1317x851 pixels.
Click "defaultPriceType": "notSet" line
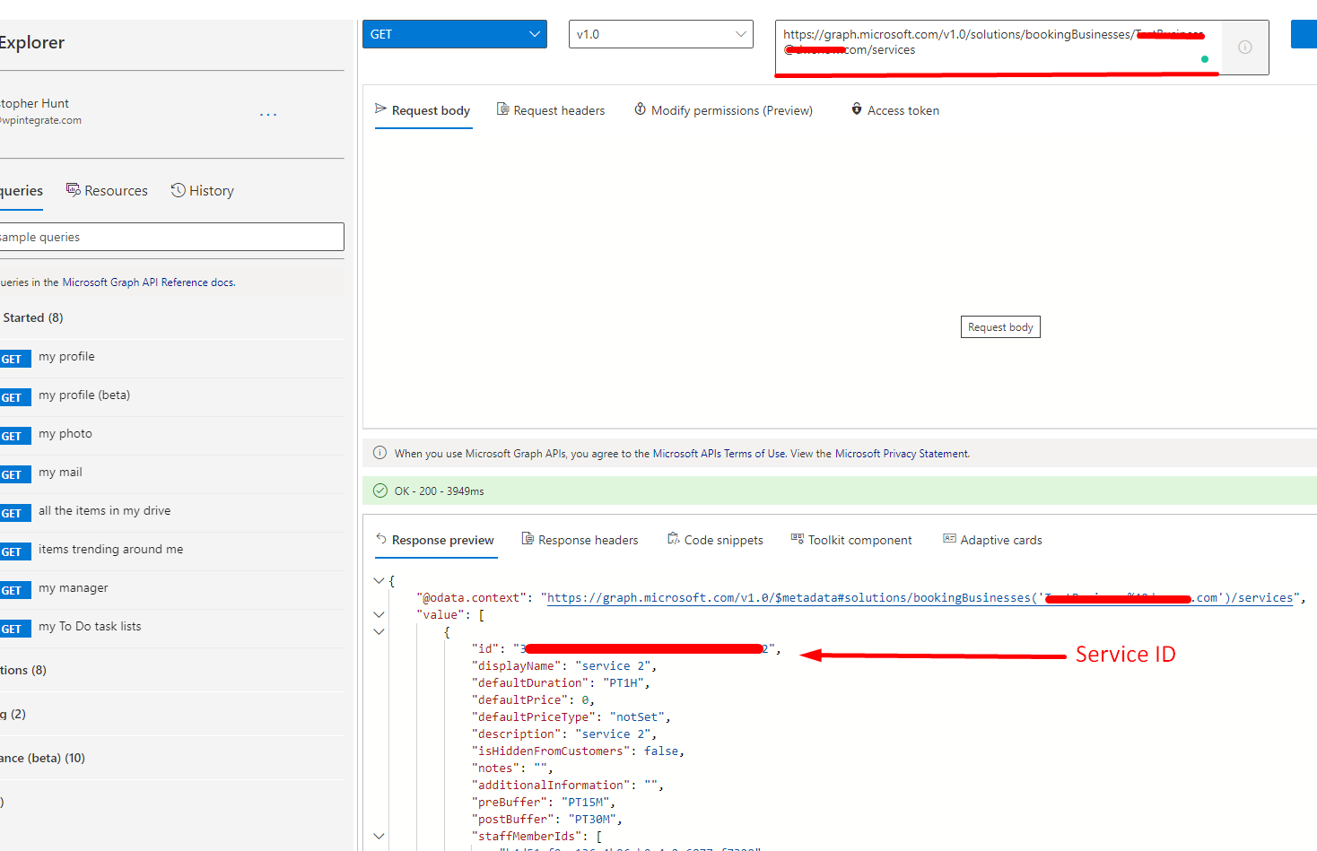(x=571, y=717)
